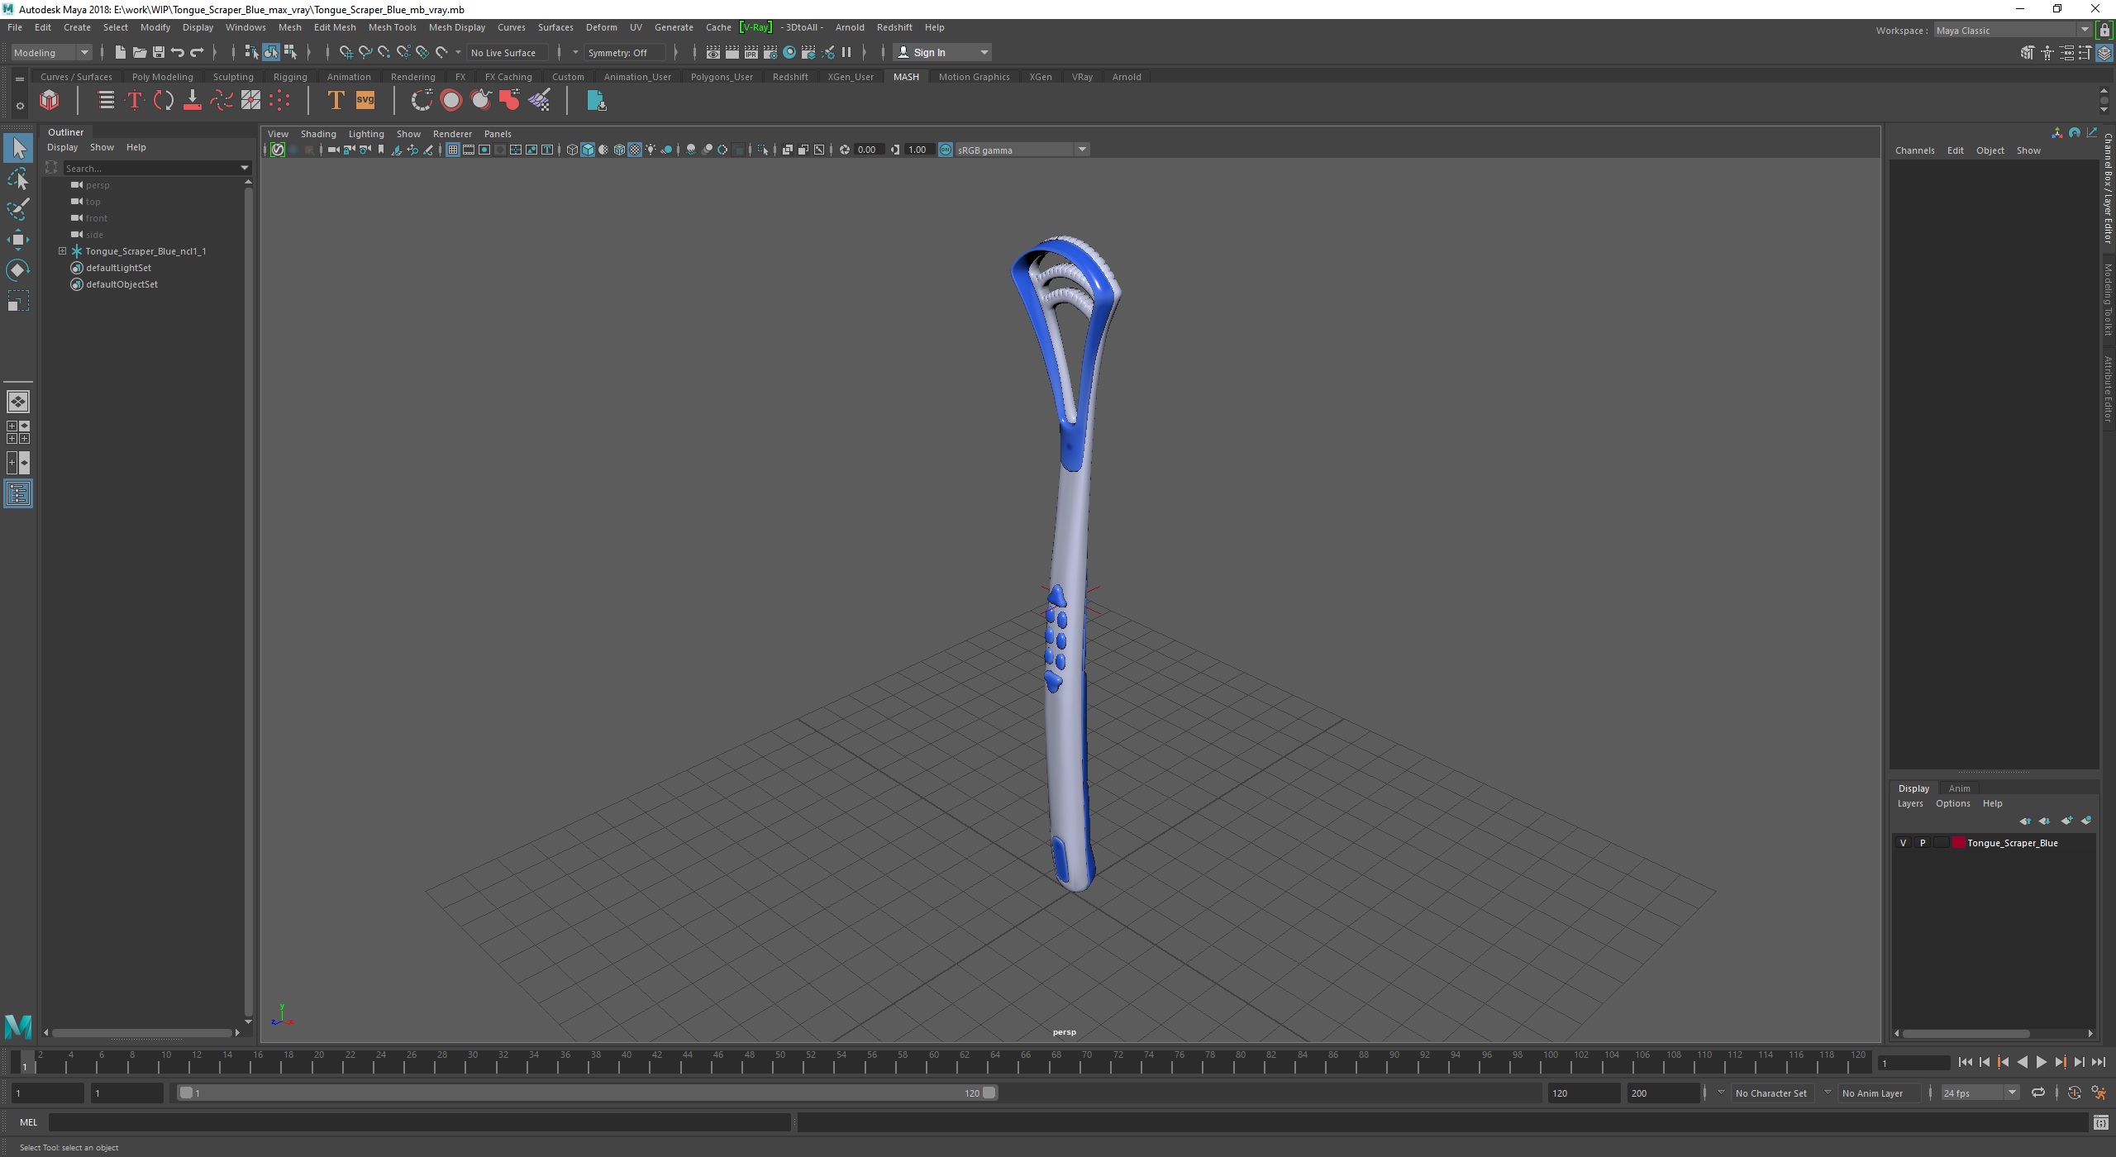
Task: Open the viewport Shading menu
Action: click(318, 134)
